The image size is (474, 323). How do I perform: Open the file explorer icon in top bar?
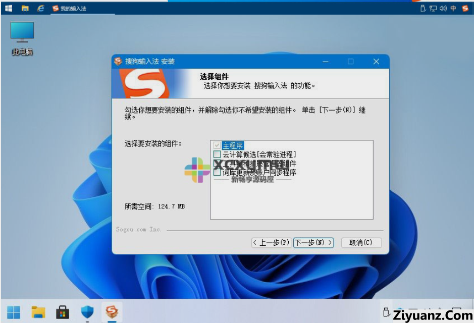(x=25, y=8)
